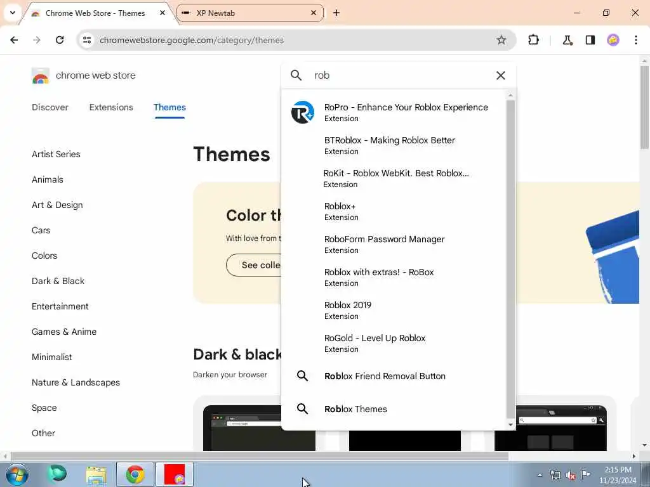Select the Themes section tab

[169, 107]
